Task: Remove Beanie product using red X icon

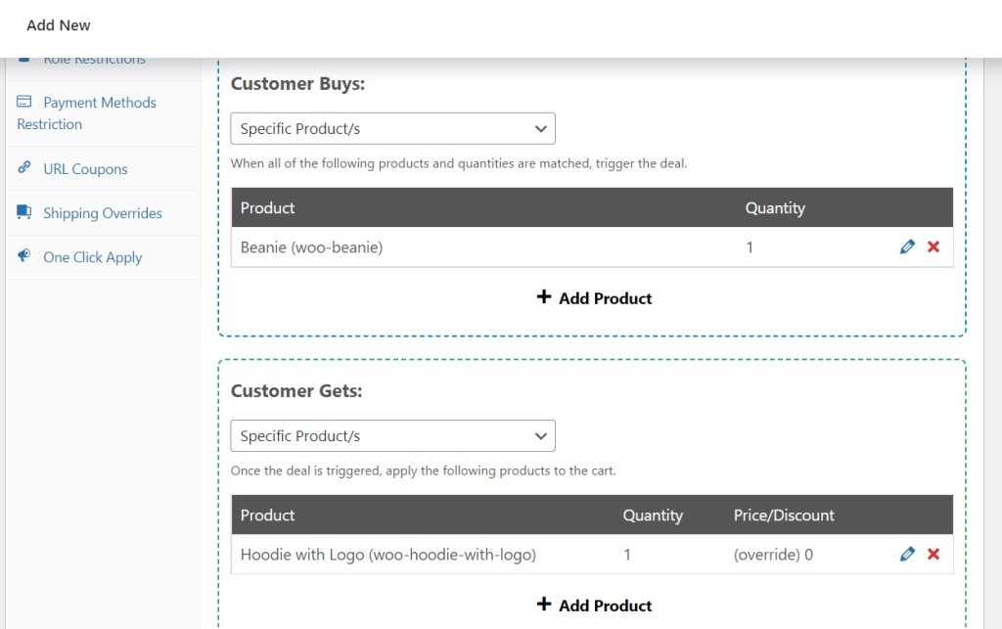Action: 934,247
